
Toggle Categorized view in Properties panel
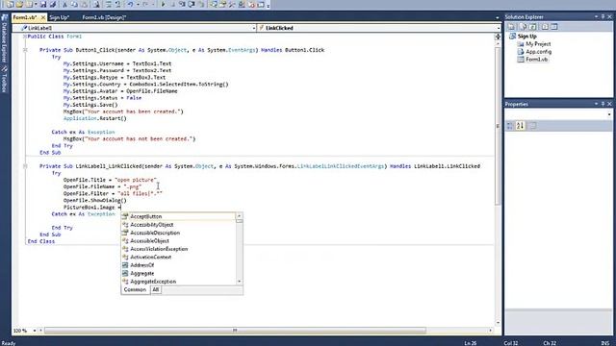(x=510, y=126)
